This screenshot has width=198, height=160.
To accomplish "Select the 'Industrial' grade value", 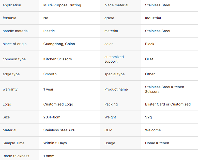I will tap(153, 18).
